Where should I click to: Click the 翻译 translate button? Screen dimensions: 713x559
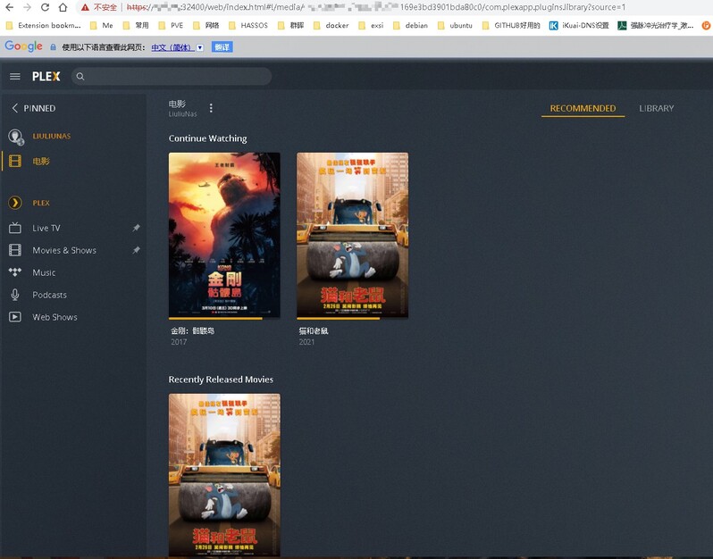pyautogui.click(x=222, y=47)
